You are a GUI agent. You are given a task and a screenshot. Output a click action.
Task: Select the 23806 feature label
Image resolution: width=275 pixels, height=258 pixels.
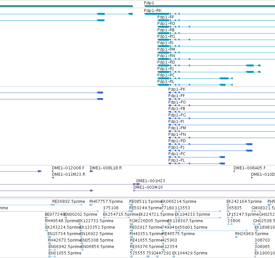coord(234,221)
